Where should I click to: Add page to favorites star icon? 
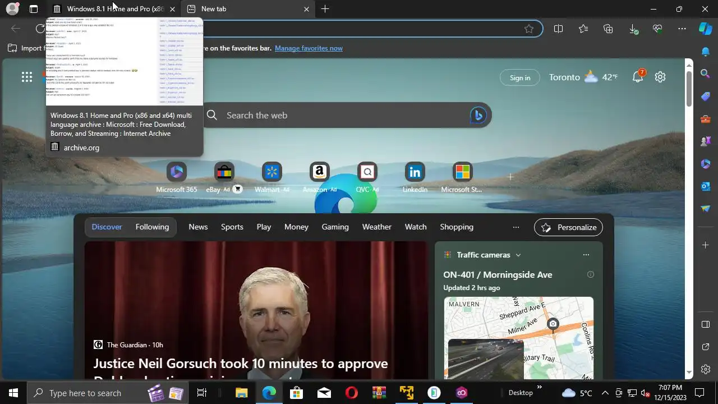[x=529, y=29]
